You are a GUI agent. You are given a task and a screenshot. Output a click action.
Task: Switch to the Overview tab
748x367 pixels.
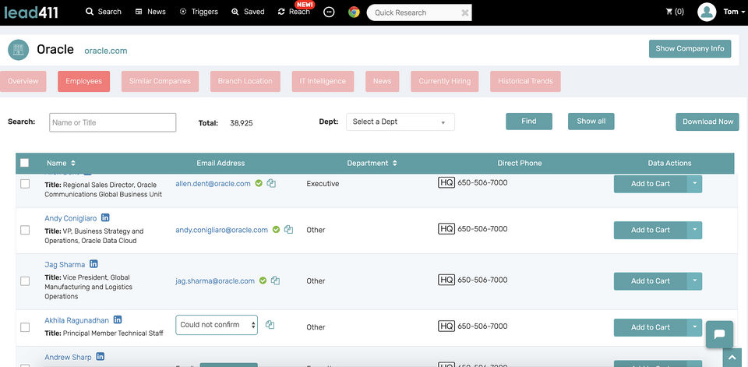coord(23,81)
